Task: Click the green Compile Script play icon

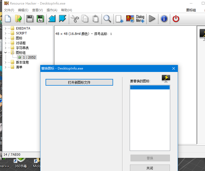Action: (152, 19)
